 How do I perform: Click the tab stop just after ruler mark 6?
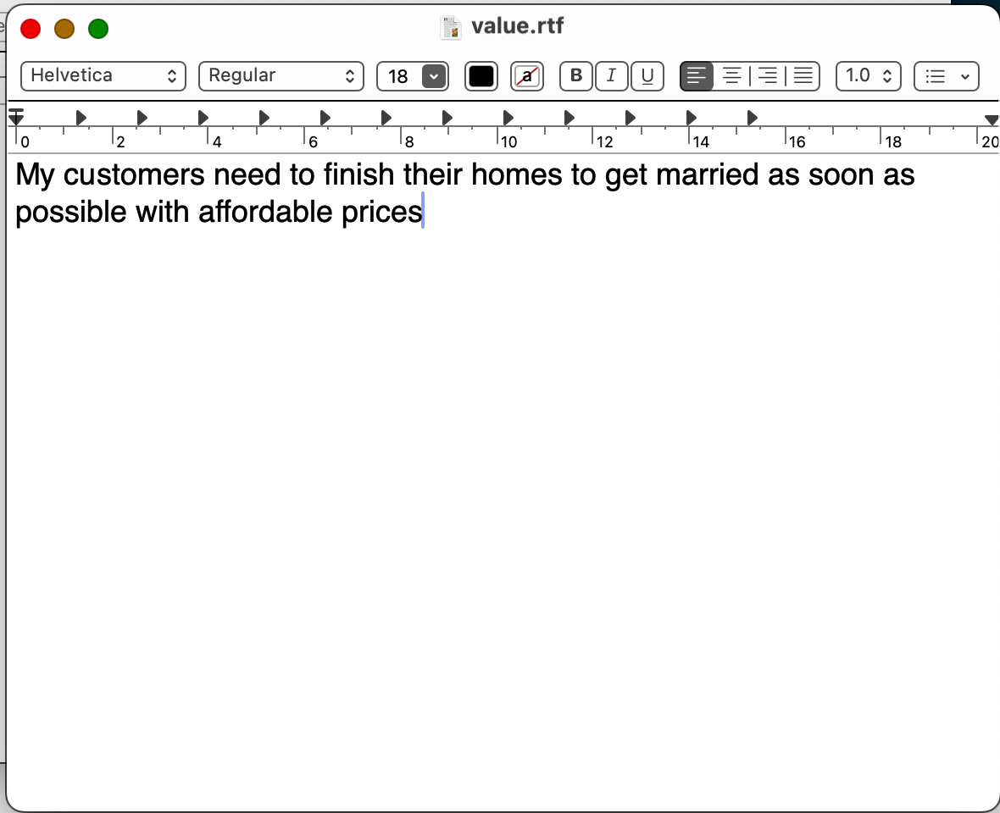click(325, 118)
